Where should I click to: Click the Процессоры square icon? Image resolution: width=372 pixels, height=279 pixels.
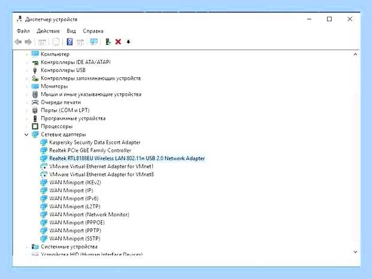coord(35,126)
